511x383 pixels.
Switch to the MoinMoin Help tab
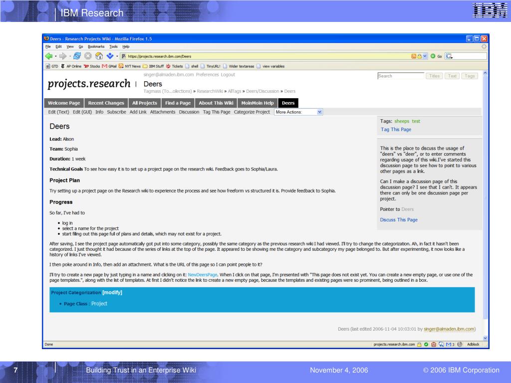tap(257, 103)
